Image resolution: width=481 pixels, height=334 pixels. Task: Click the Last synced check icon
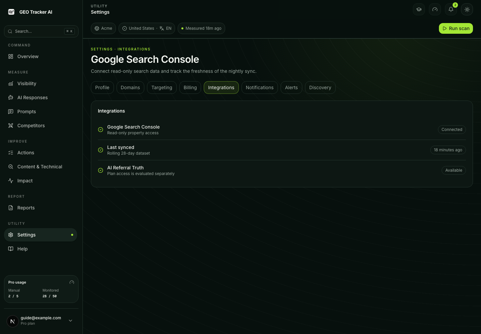click(101, 150)
